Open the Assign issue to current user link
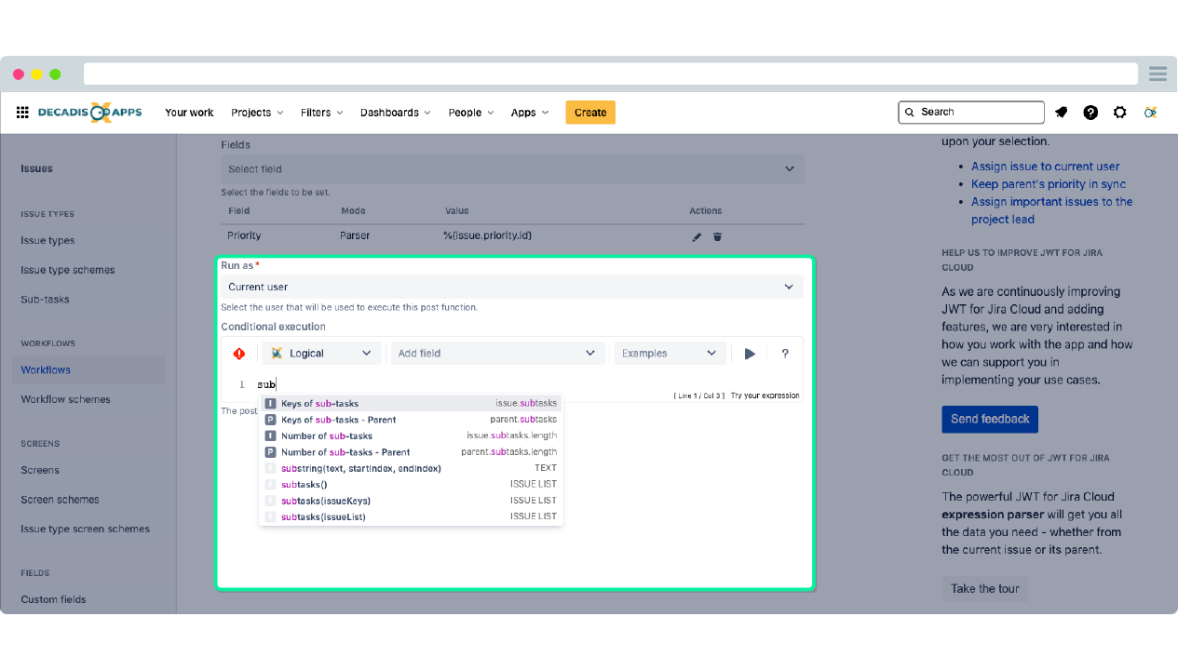1178x670 pixels. (x=1045, y=167)
